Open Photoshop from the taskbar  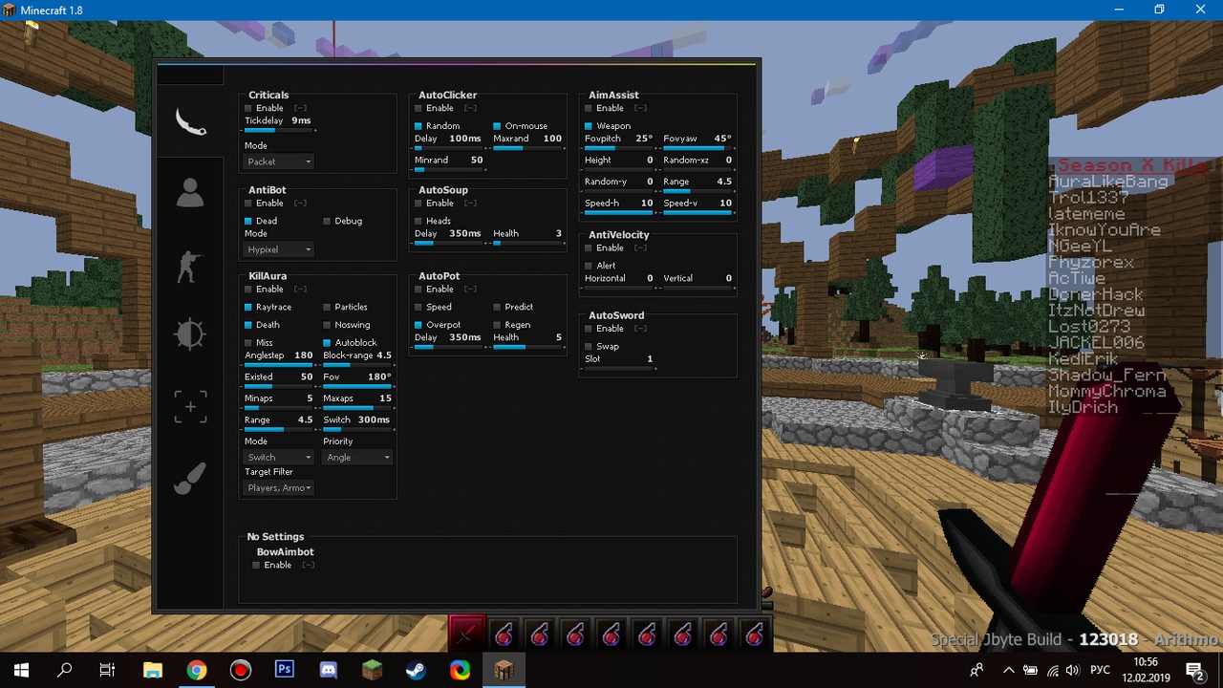[284, 670]
